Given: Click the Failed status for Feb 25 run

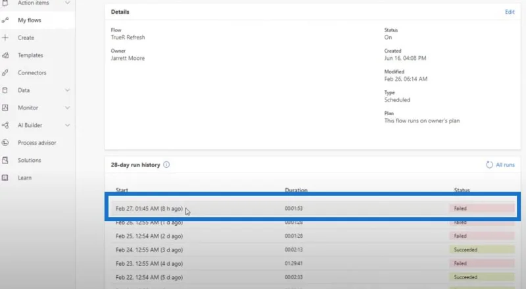Looking at the screenshot, I should 482,236.
